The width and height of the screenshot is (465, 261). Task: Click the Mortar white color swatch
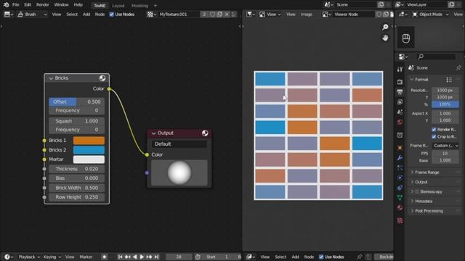[89, 159]
